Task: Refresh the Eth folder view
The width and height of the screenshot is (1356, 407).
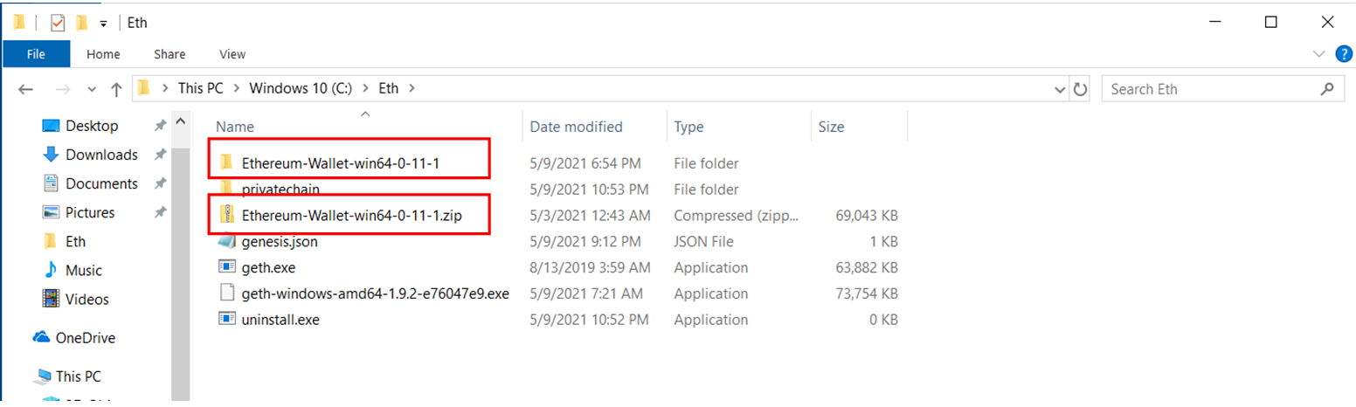Action: 1080,89
